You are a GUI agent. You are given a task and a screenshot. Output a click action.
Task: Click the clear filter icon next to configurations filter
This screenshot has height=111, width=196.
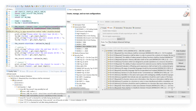point(98,22)
